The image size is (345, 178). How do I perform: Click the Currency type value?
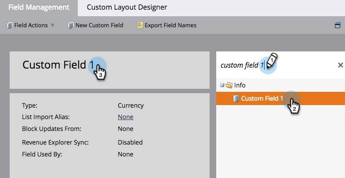pos(131,105)
